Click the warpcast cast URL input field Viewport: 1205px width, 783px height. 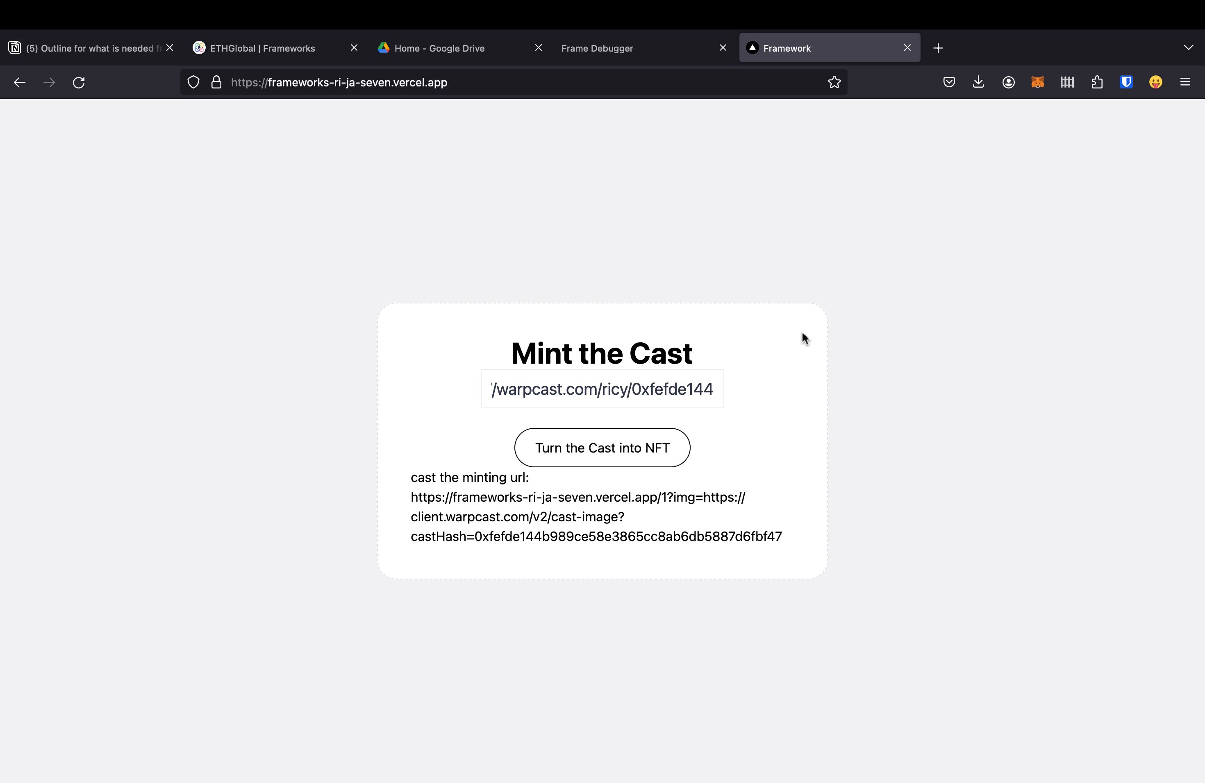coord(602,389)
